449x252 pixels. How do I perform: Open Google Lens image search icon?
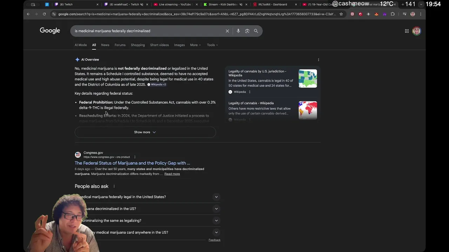247,31
